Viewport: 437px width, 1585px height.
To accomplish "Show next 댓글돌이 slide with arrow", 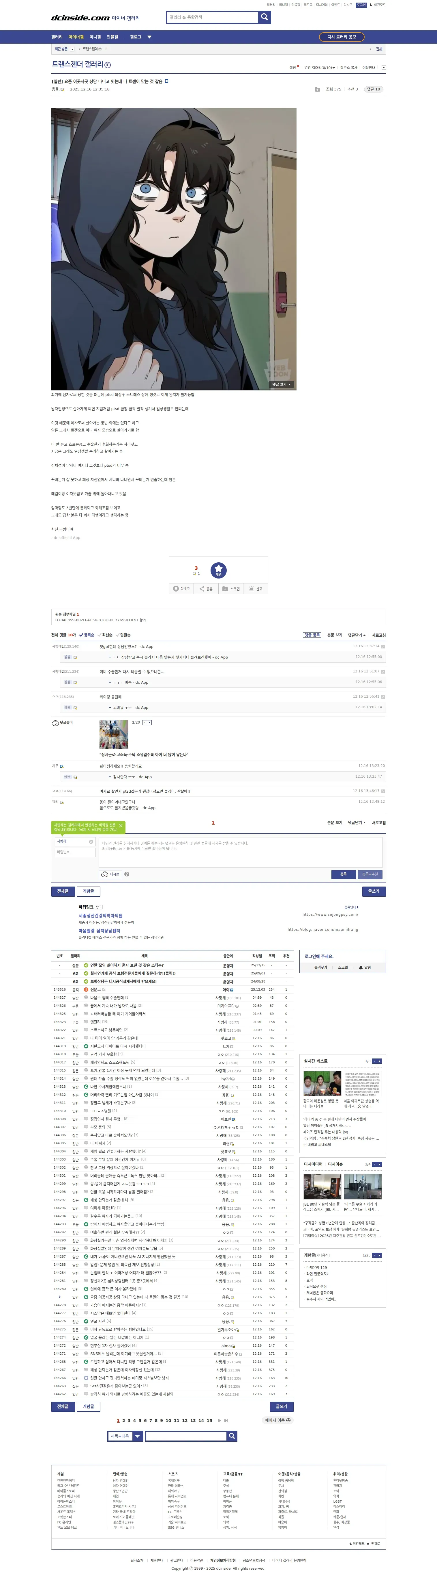I will coord(149,722).
